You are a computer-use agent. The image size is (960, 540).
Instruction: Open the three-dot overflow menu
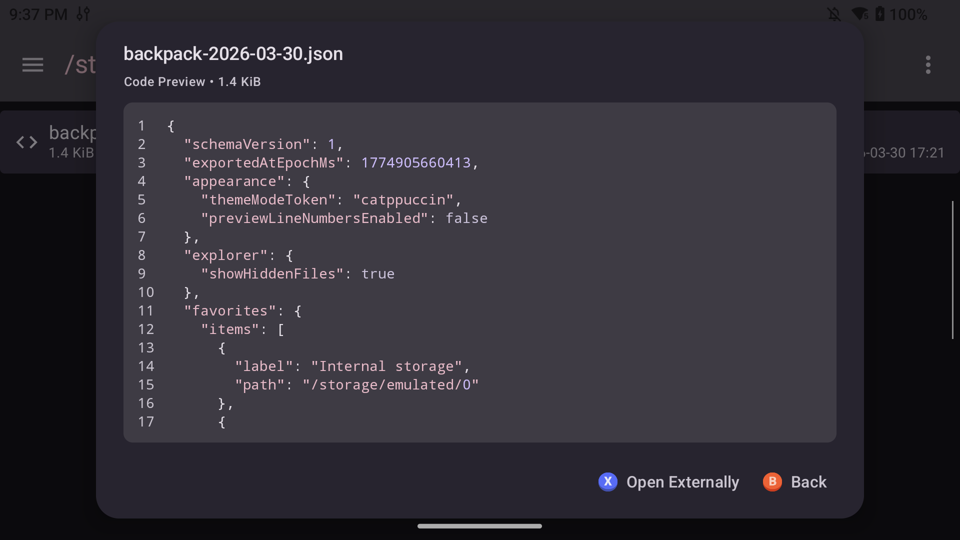click(928, 65)
